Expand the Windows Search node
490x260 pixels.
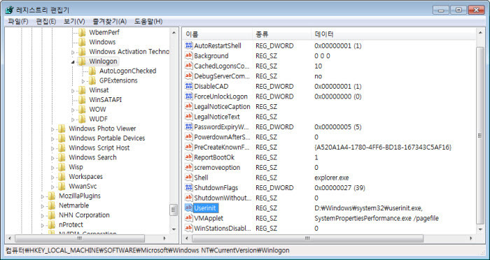[x=52, y=158]
